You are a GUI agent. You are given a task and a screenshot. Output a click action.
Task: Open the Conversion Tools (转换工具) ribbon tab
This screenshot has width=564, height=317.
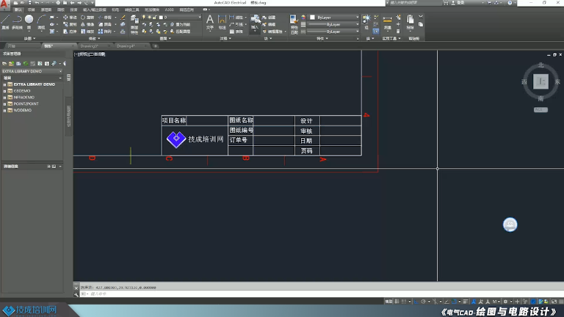point(131,10)
